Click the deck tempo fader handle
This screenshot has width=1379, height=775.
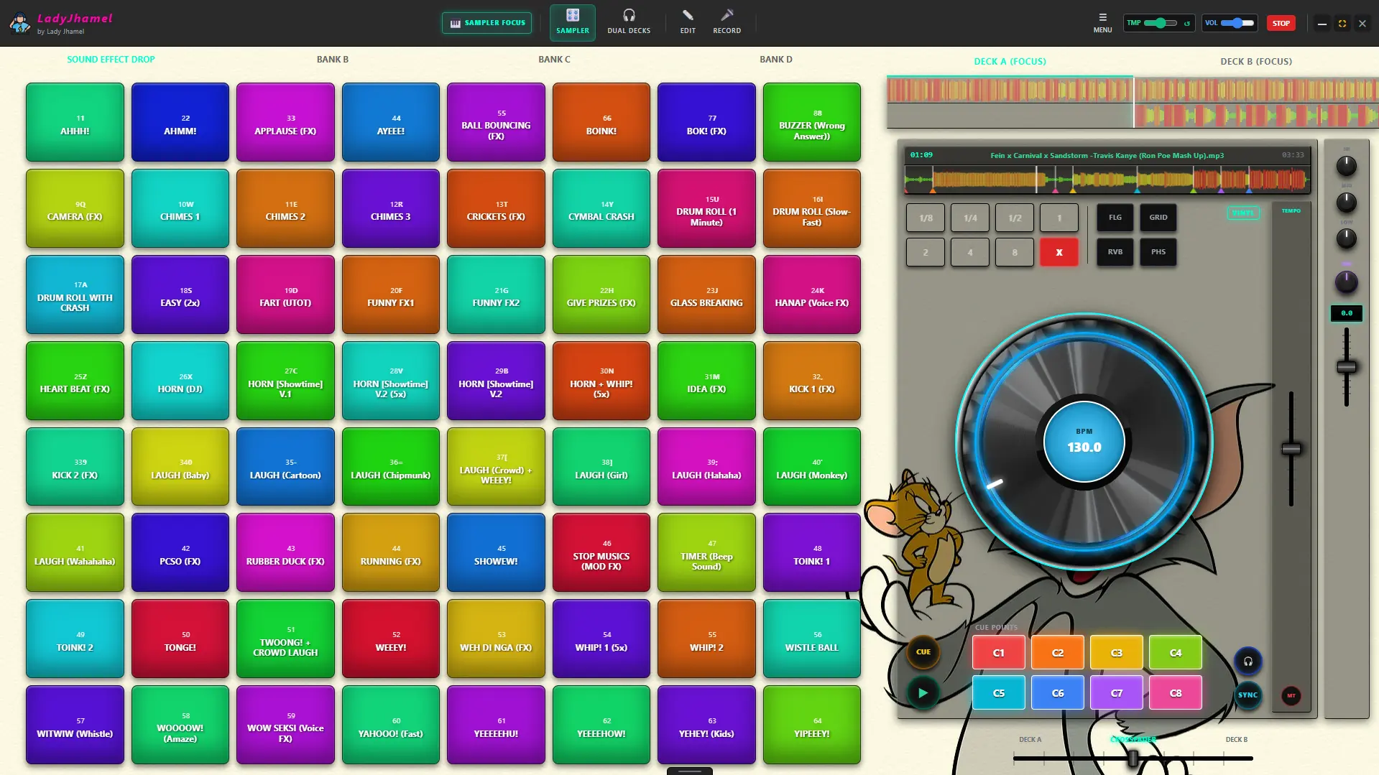pos(1291,450)
